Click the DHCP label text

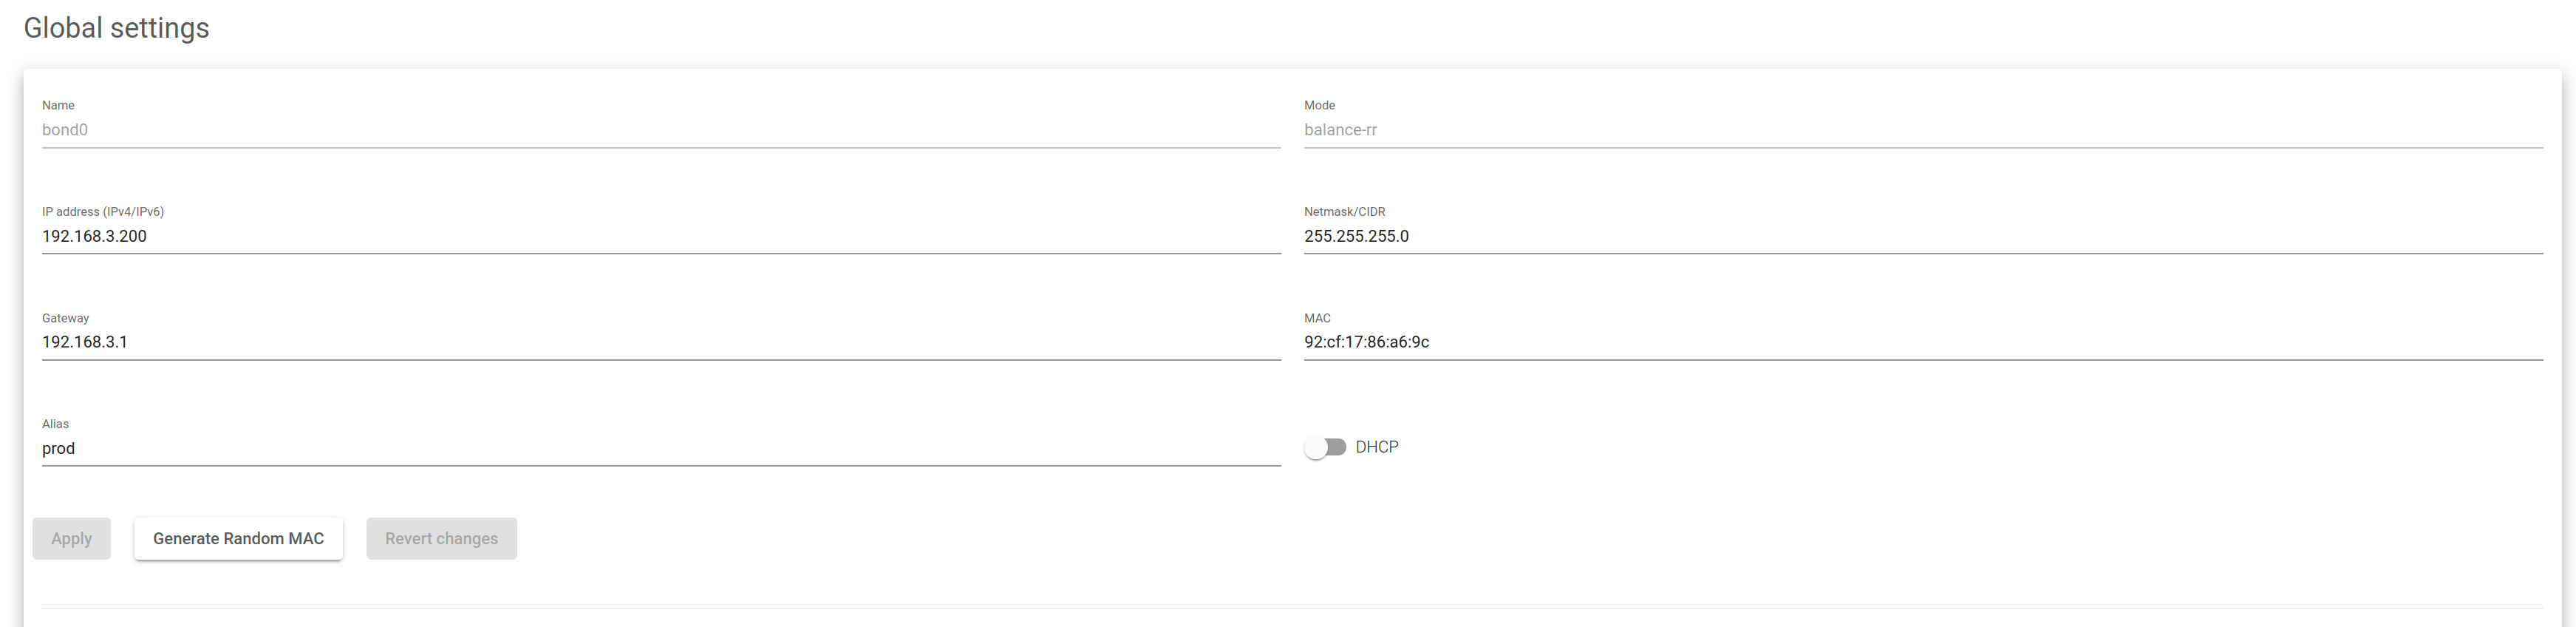tap(1377, 447)
